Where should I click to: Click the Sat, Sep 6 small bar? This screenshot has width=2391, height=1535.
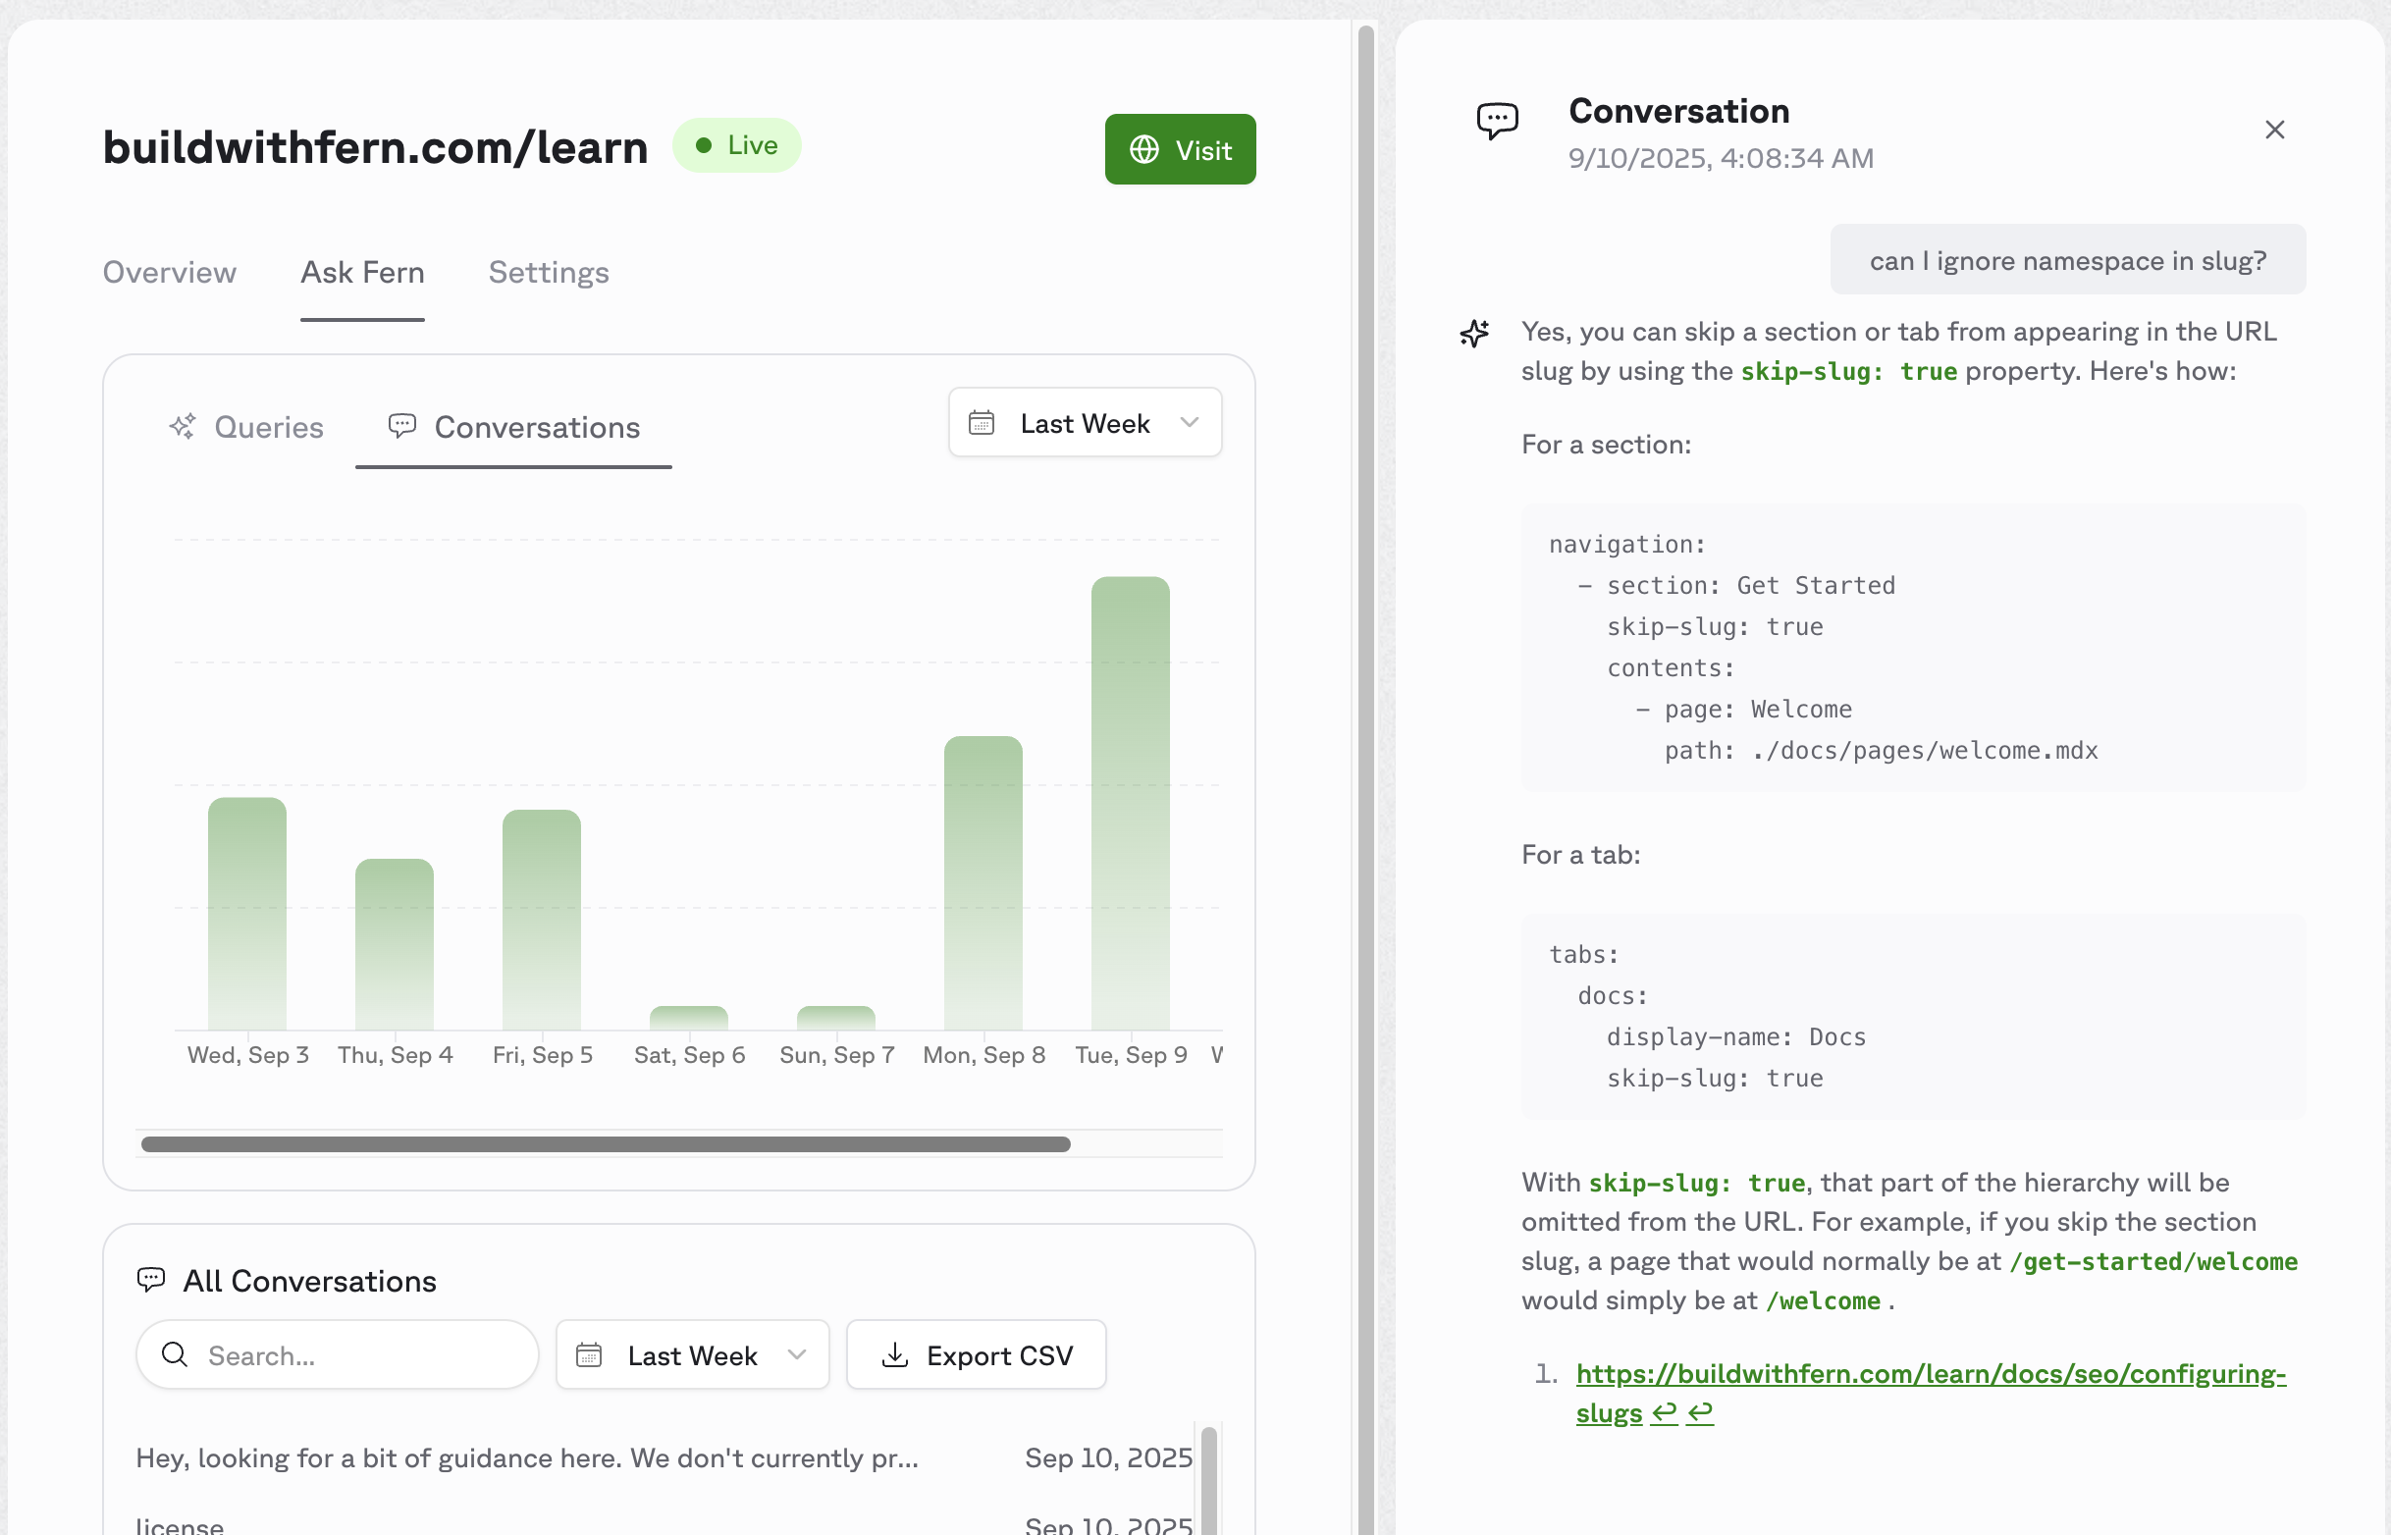click(689, 1018)
